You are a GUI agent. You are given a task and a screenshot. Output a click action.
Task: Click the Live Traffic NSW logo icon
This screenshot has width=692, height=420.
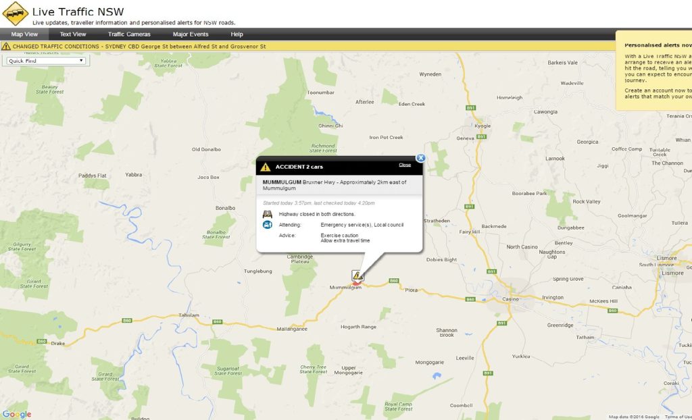pos(16,14)
